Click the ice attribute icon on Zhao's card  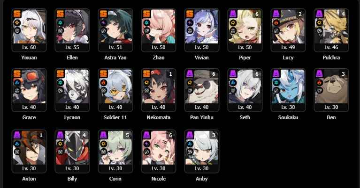tap(147, 23)
